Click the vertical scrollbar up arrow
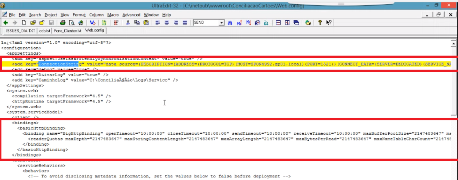This screenshot has width=458, height=180. [453, 43]
